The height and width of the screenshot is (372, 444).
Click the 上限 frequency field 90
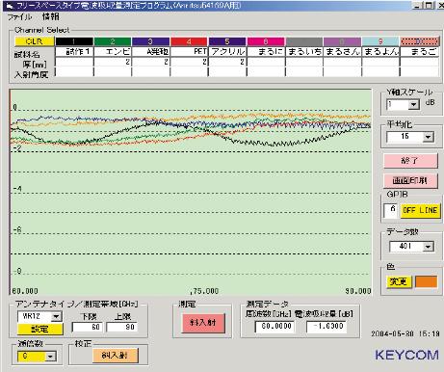pos(121,327)
